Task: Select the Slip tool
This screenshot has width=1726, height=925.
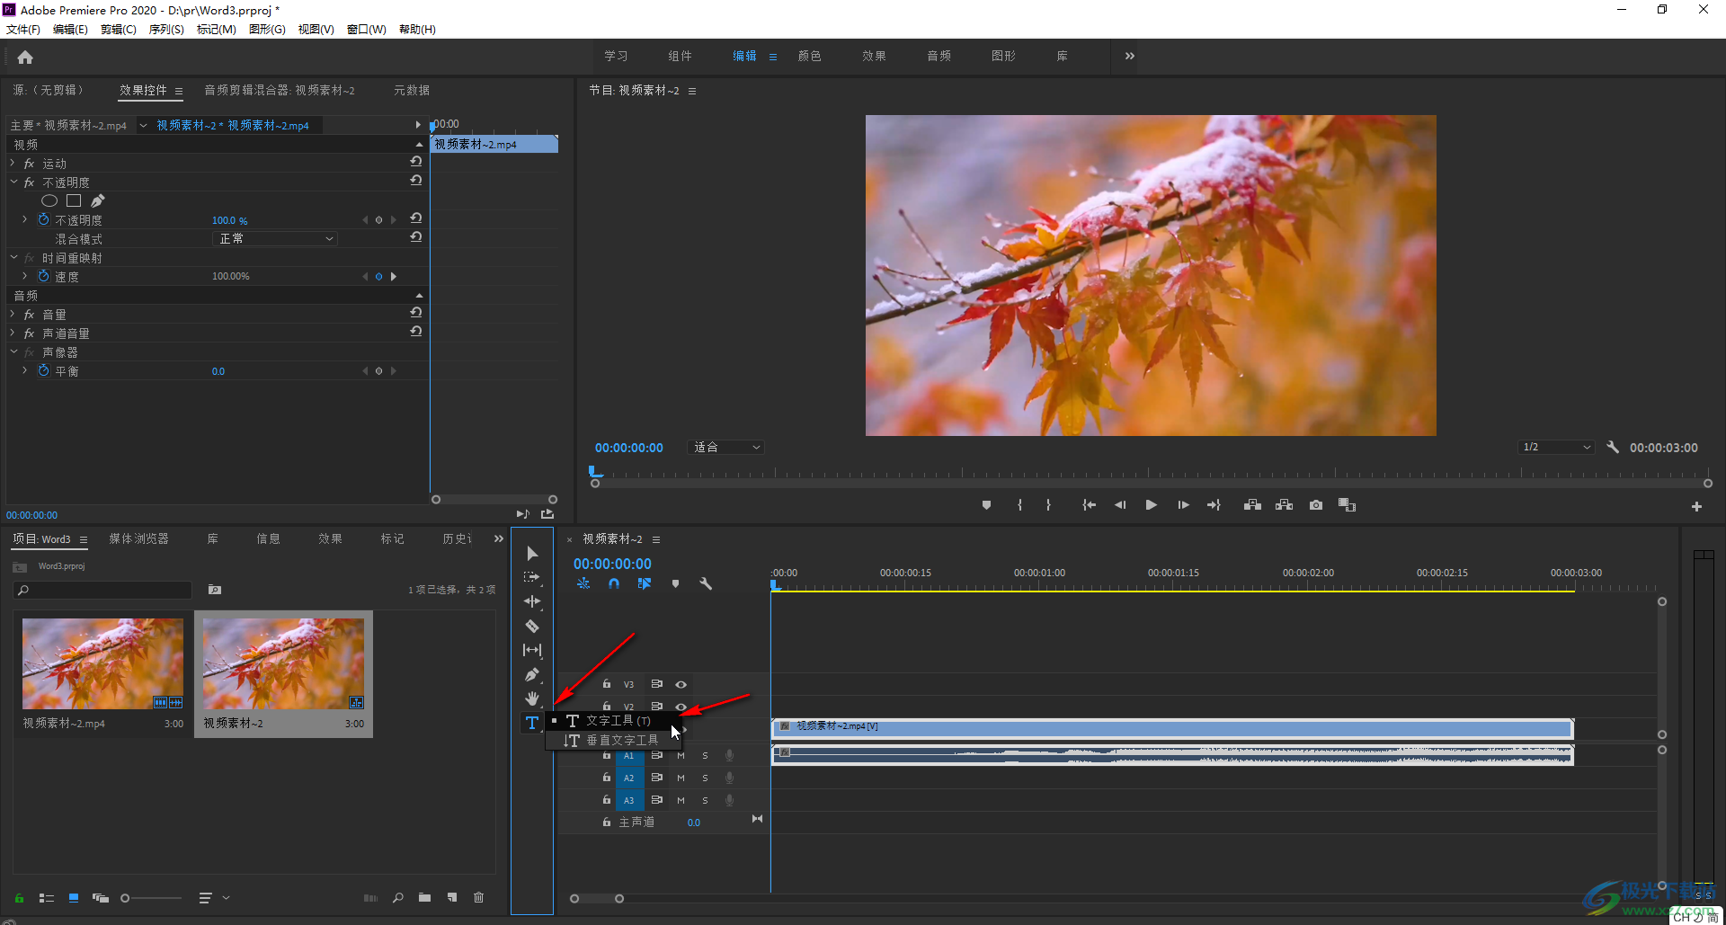Action: click(x=532, y=650)
